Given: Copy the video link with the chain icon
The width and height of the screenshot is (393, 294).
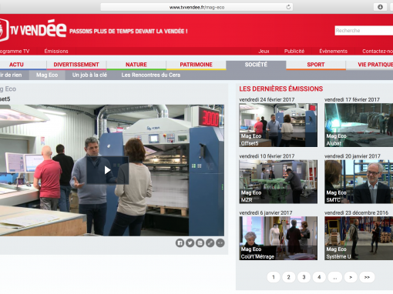Looking at the screenshot, I should pyautogui.click(x=210, y=243).
